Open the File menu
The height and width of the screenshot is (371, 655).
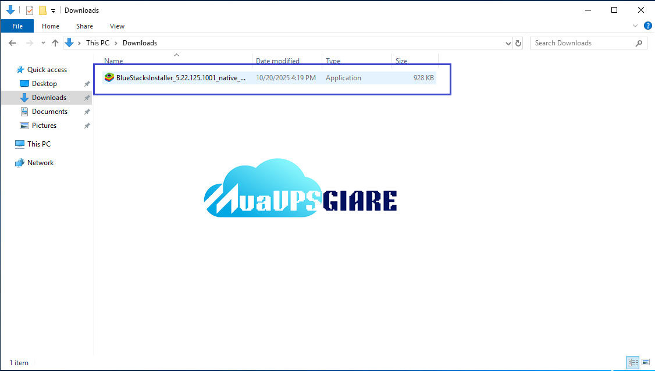pos(17,26)
